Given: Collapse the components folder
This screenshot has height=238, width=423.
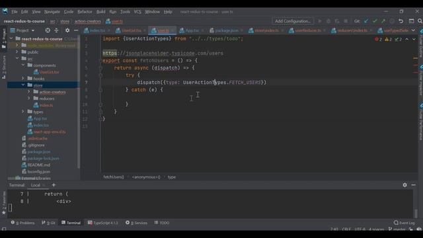Looking at the screenshot, I should (23, 65).
